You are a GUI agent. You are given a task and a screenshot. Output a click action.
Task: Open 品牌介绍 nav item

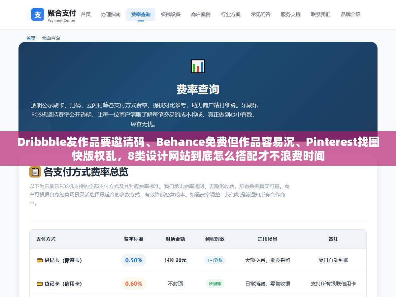coord(351,15)
